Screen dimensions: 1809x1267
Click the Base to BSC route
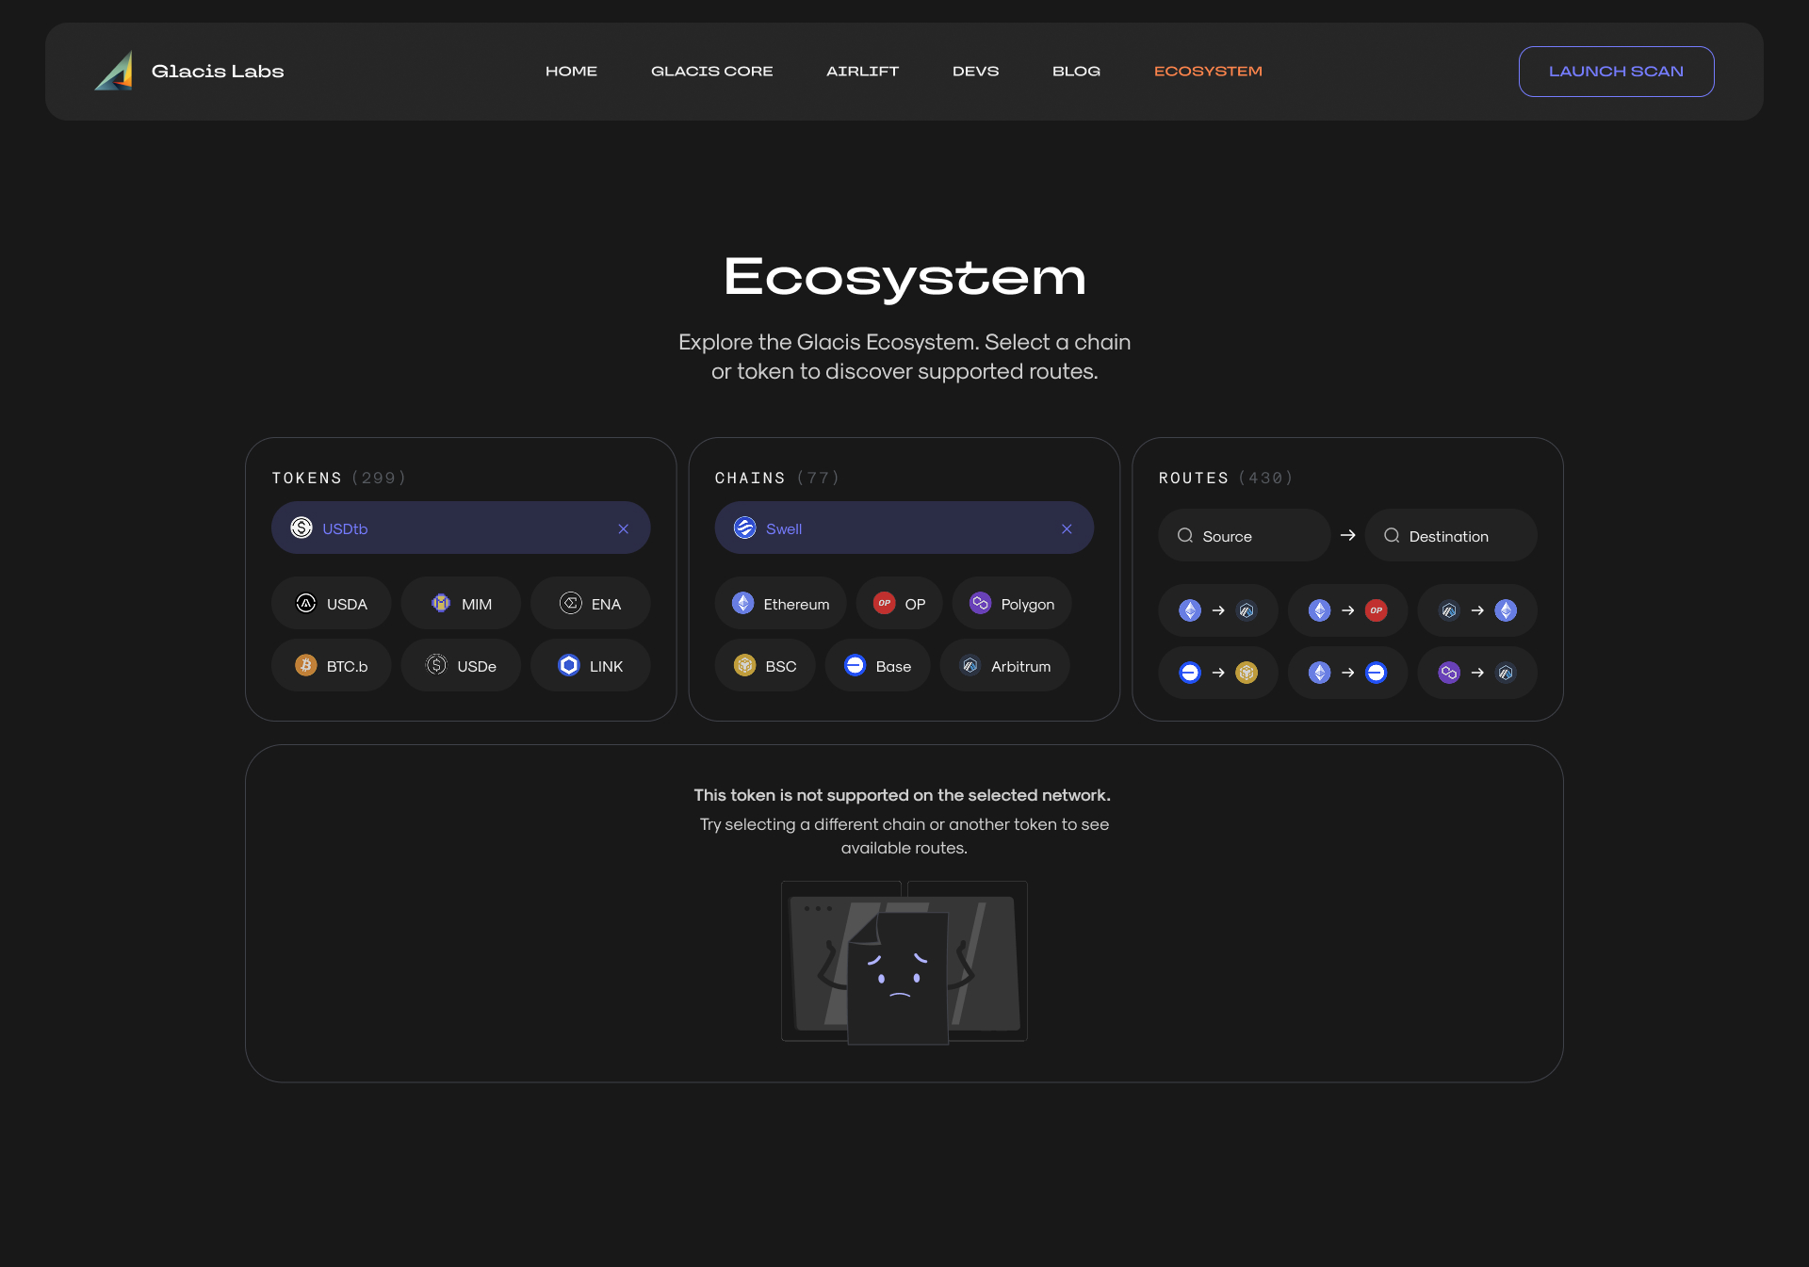[x=1217, y=673]
